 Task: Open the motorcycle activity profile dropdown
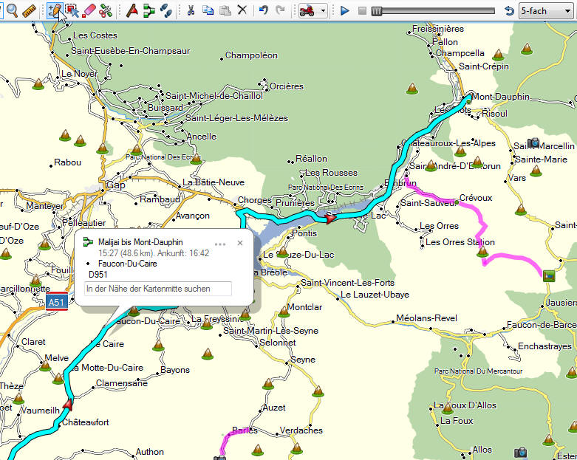[x=313, y=10]
